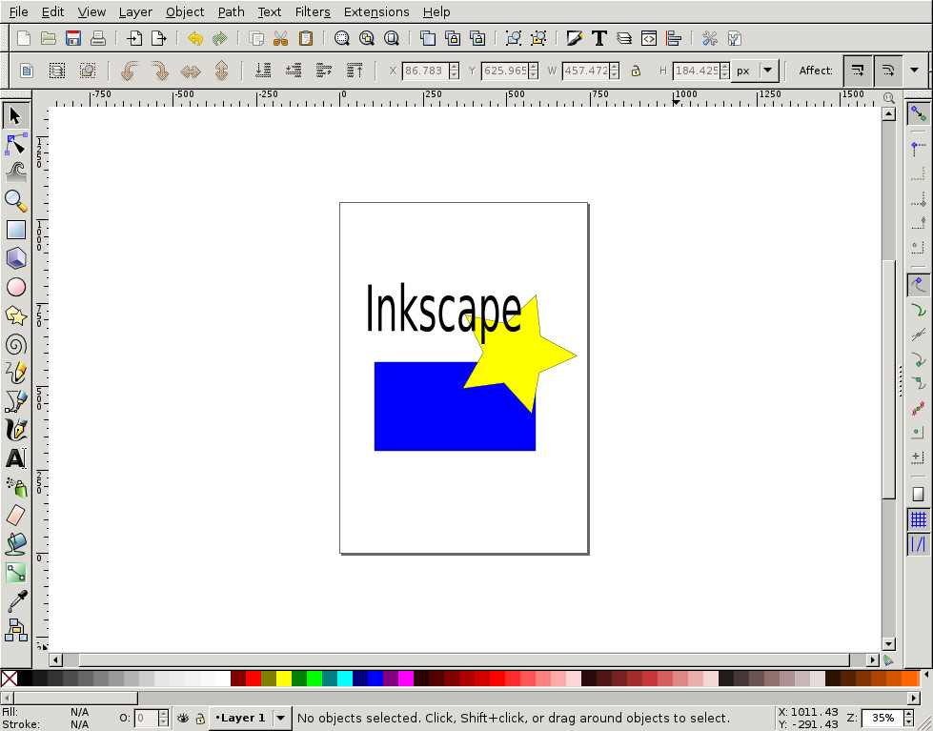Pick the Pencil freehand tool

click(x=15, y=373)
